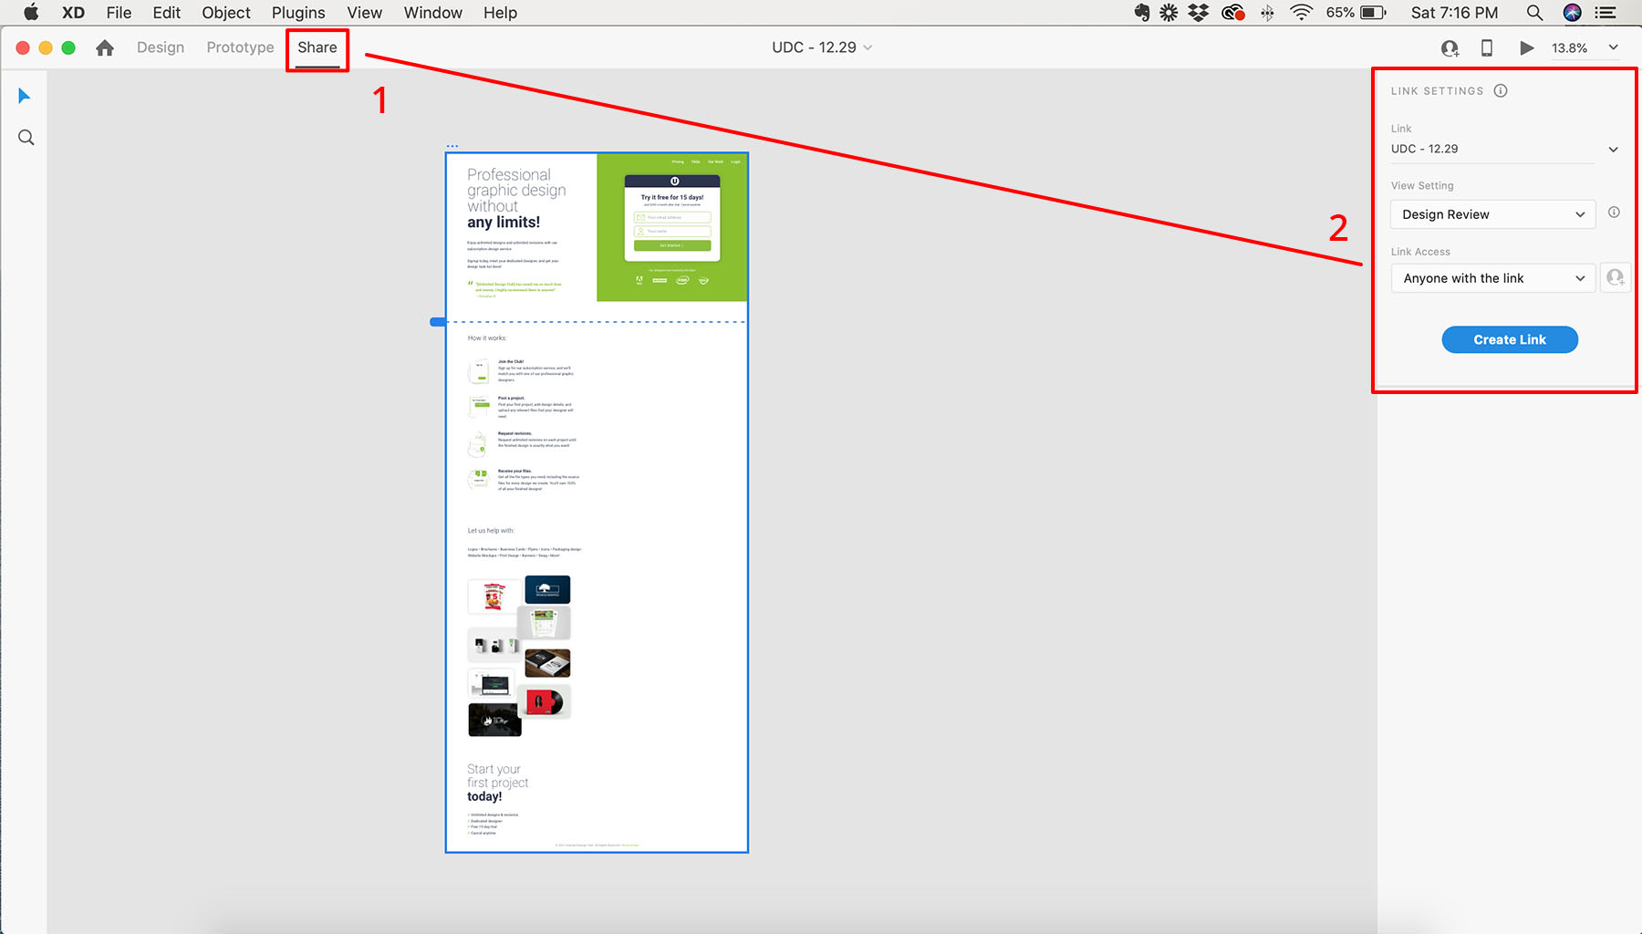
Task: Expand the Link name dropdown
Action: coord(1613,150)
